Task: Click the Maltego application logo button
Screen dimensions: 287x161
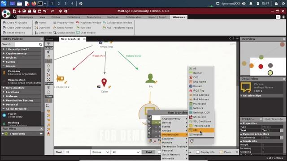Action: (x=6, y=14)
